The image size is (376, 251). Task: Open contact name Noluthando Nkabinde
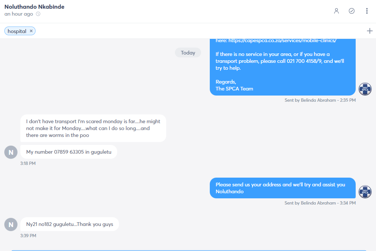(x=34, y=7)
